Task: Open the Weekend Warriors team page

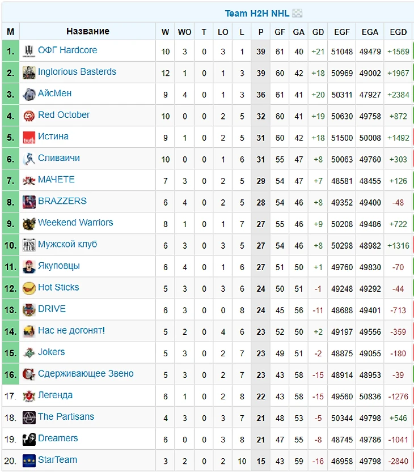Action: pyautogui.click(x=75, y=222)
